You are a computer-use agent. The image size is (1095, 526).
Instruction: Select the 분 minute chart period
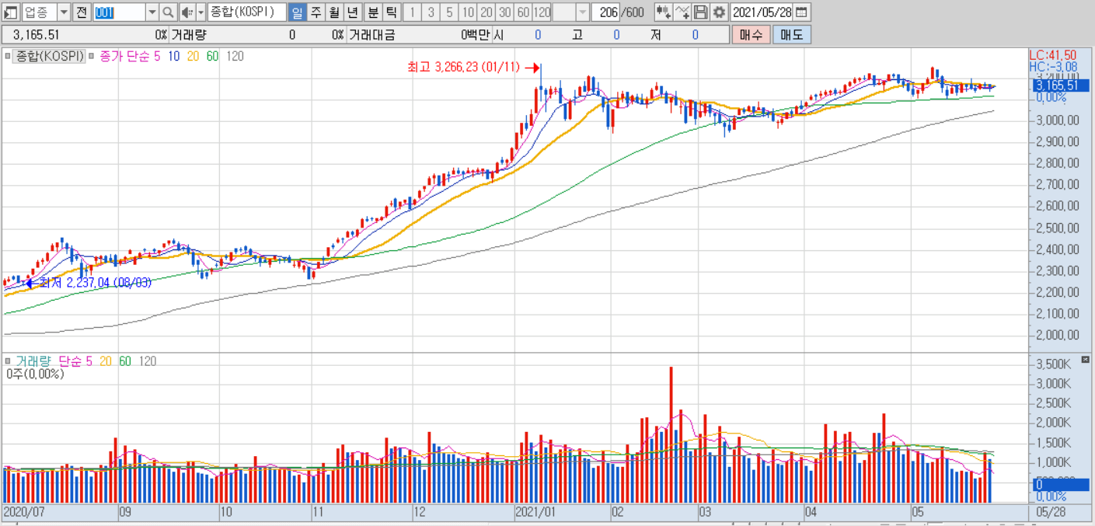coord(373,12)
